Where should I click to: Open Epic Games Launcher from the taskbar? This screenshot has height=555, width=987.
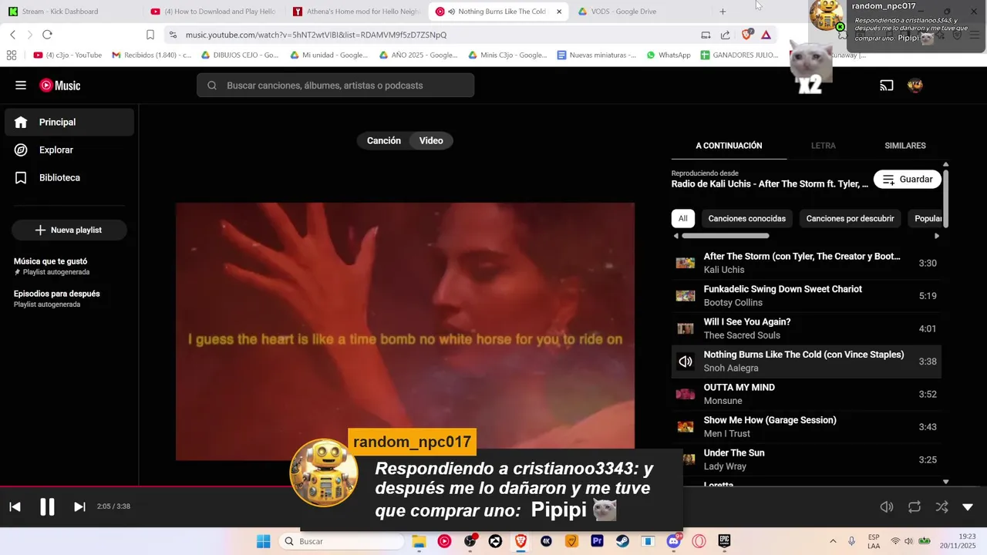click(724, 541)
